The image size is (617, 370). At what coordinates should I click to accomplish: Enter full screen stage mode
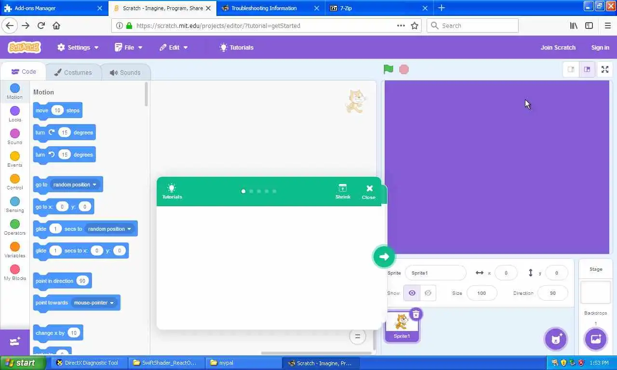(x=604, y=69)
